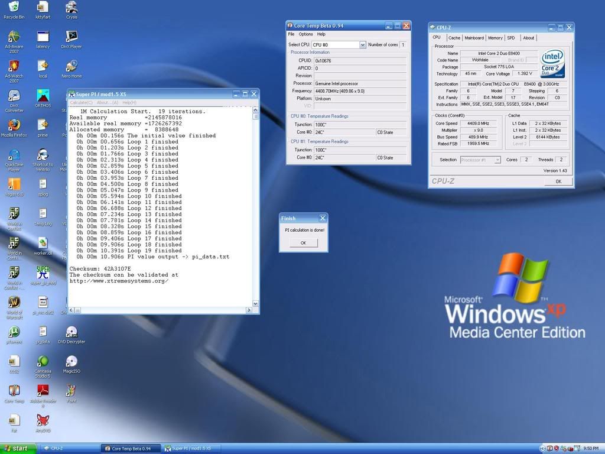The image size is (605, 454).
Task: Select the World of Warcraft shortcut
Action: tap(14, 307)
